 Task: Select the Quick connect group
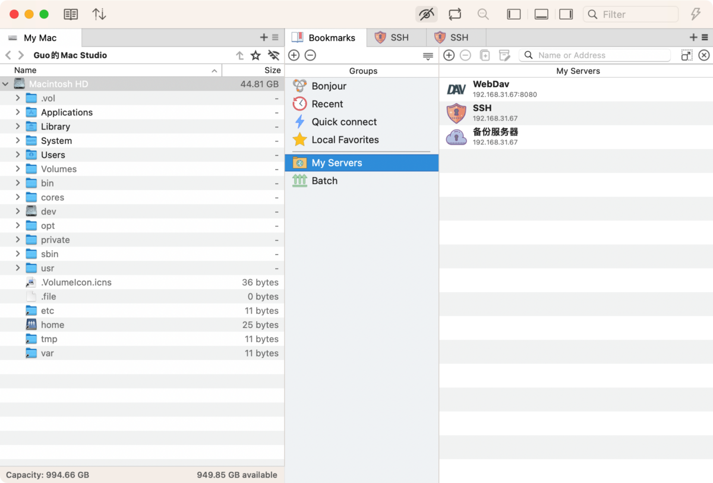tap(344, 122)
